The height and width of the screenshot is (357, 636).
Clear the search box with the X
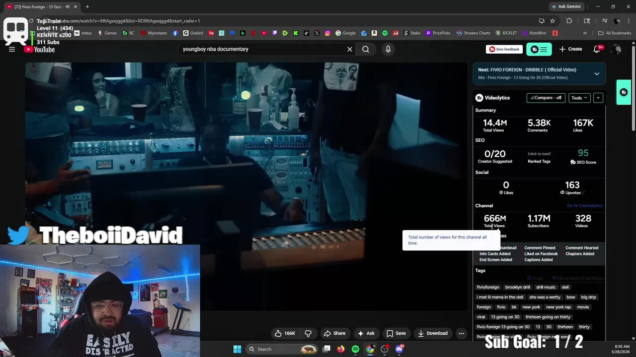350,49
